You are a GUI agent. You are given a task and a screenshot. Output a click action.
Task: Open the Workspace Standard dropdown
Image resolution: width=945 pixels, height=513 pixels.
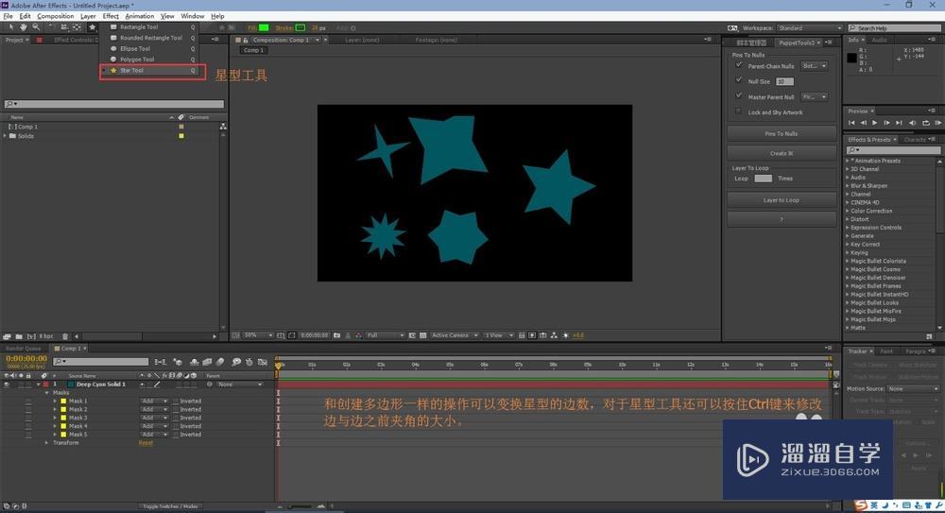point(810,28)
